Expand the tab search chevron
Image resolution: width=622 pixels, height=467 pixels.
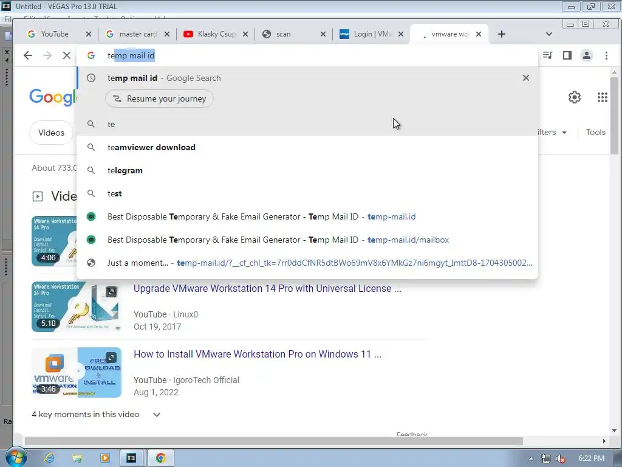coord(549,34)
